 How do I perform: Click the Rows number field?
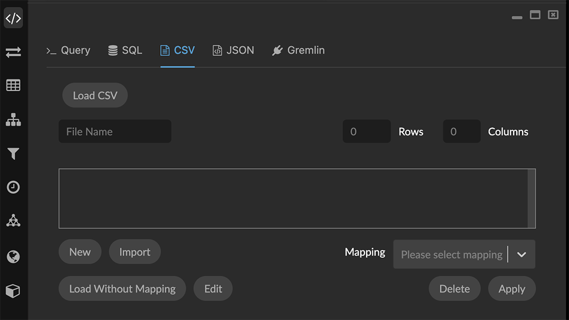pyautogui.click(x=367, y=132)
